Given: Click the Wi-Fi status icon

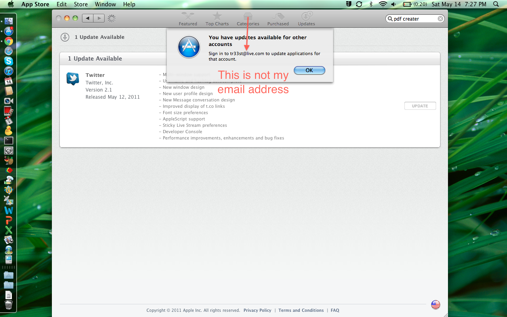Looking at the screenshot, I should 383,4.
